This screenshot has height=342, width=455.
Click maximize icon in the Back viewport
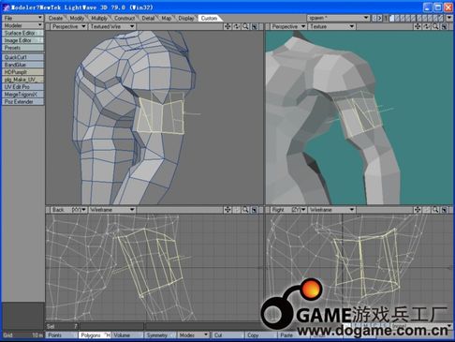click(x=255, y=210)
